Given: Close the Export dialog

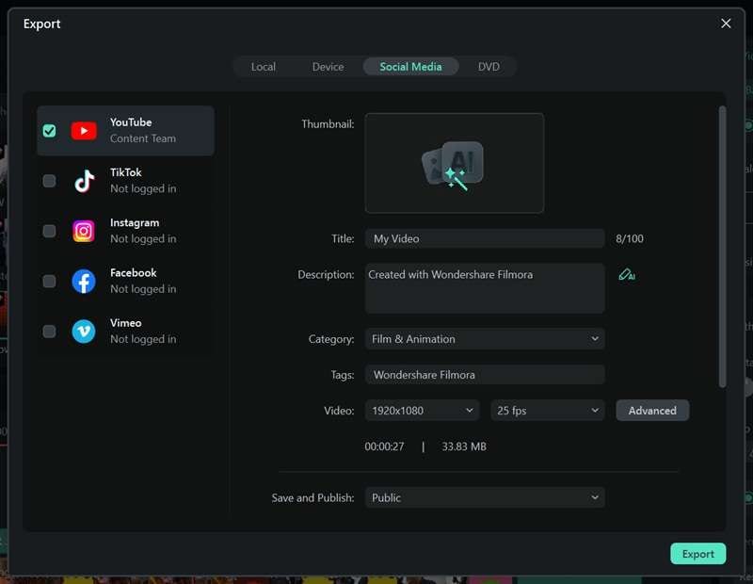Looking at the screenshot, I should point(726,24).
